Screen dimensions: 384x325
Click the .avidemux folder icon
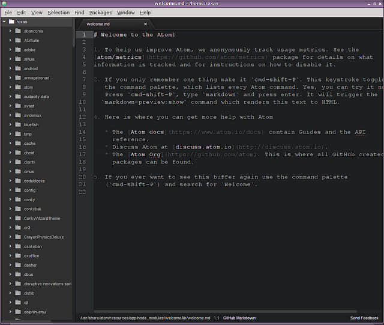click(18, 115)
